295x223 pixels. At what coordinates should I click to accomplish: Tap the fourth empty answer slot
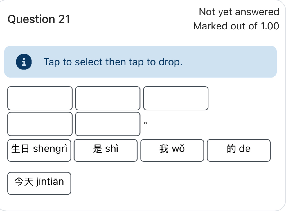click(x=40, y=124)
